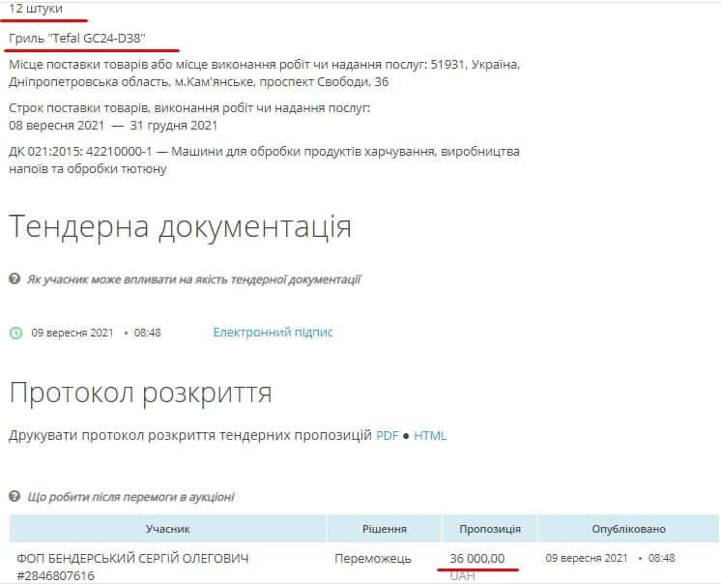Click the published date in the participant row
The image size is (721, 584).
pos(587,559)
